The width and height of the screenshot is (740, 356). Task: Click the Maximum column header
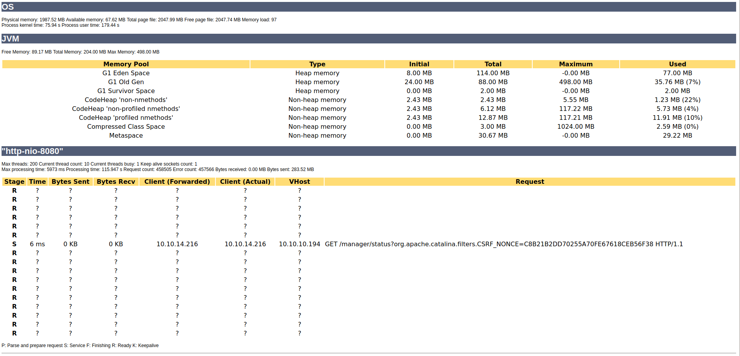pyautogui.click(x=575, y=64)
